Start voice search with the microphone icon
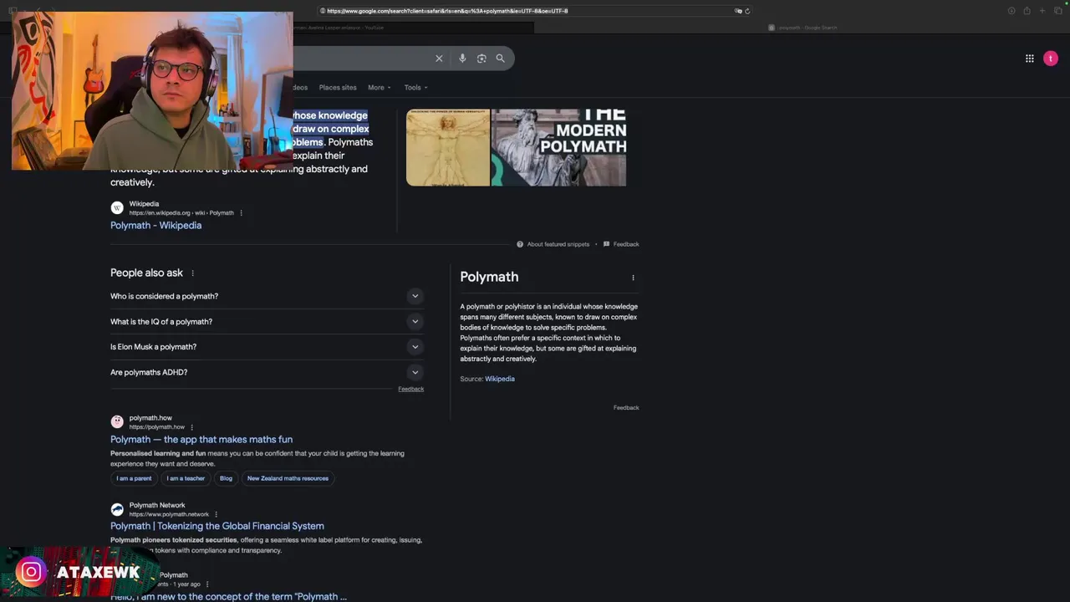 (x=462, y=59)
